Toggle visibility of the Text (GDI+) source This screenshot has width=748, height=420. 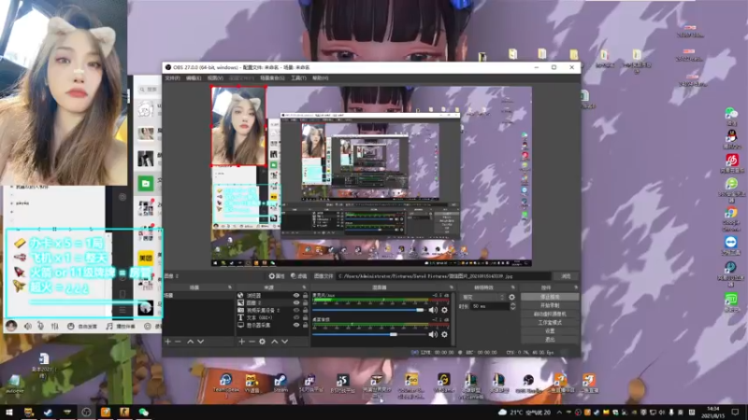296,317
